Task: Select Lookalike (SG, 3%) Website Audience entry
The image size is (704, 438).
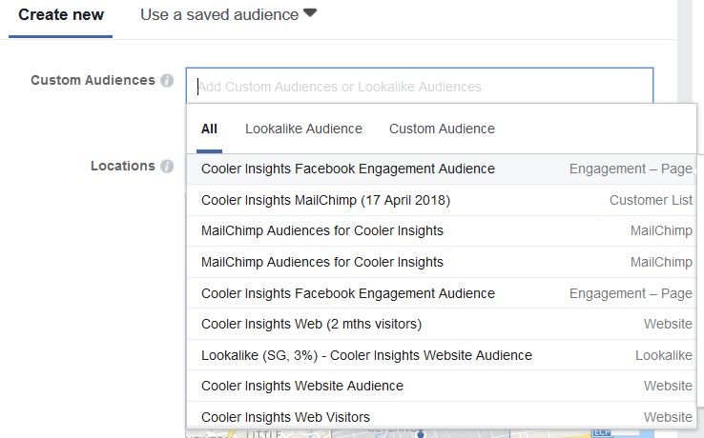Action: coord(442,355)
